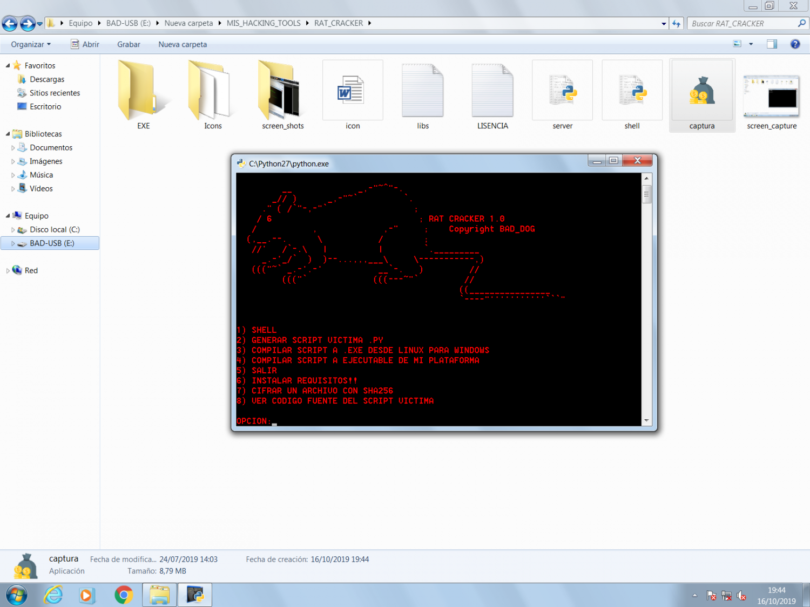Open the view options dropdown arrow

(751, 44)
